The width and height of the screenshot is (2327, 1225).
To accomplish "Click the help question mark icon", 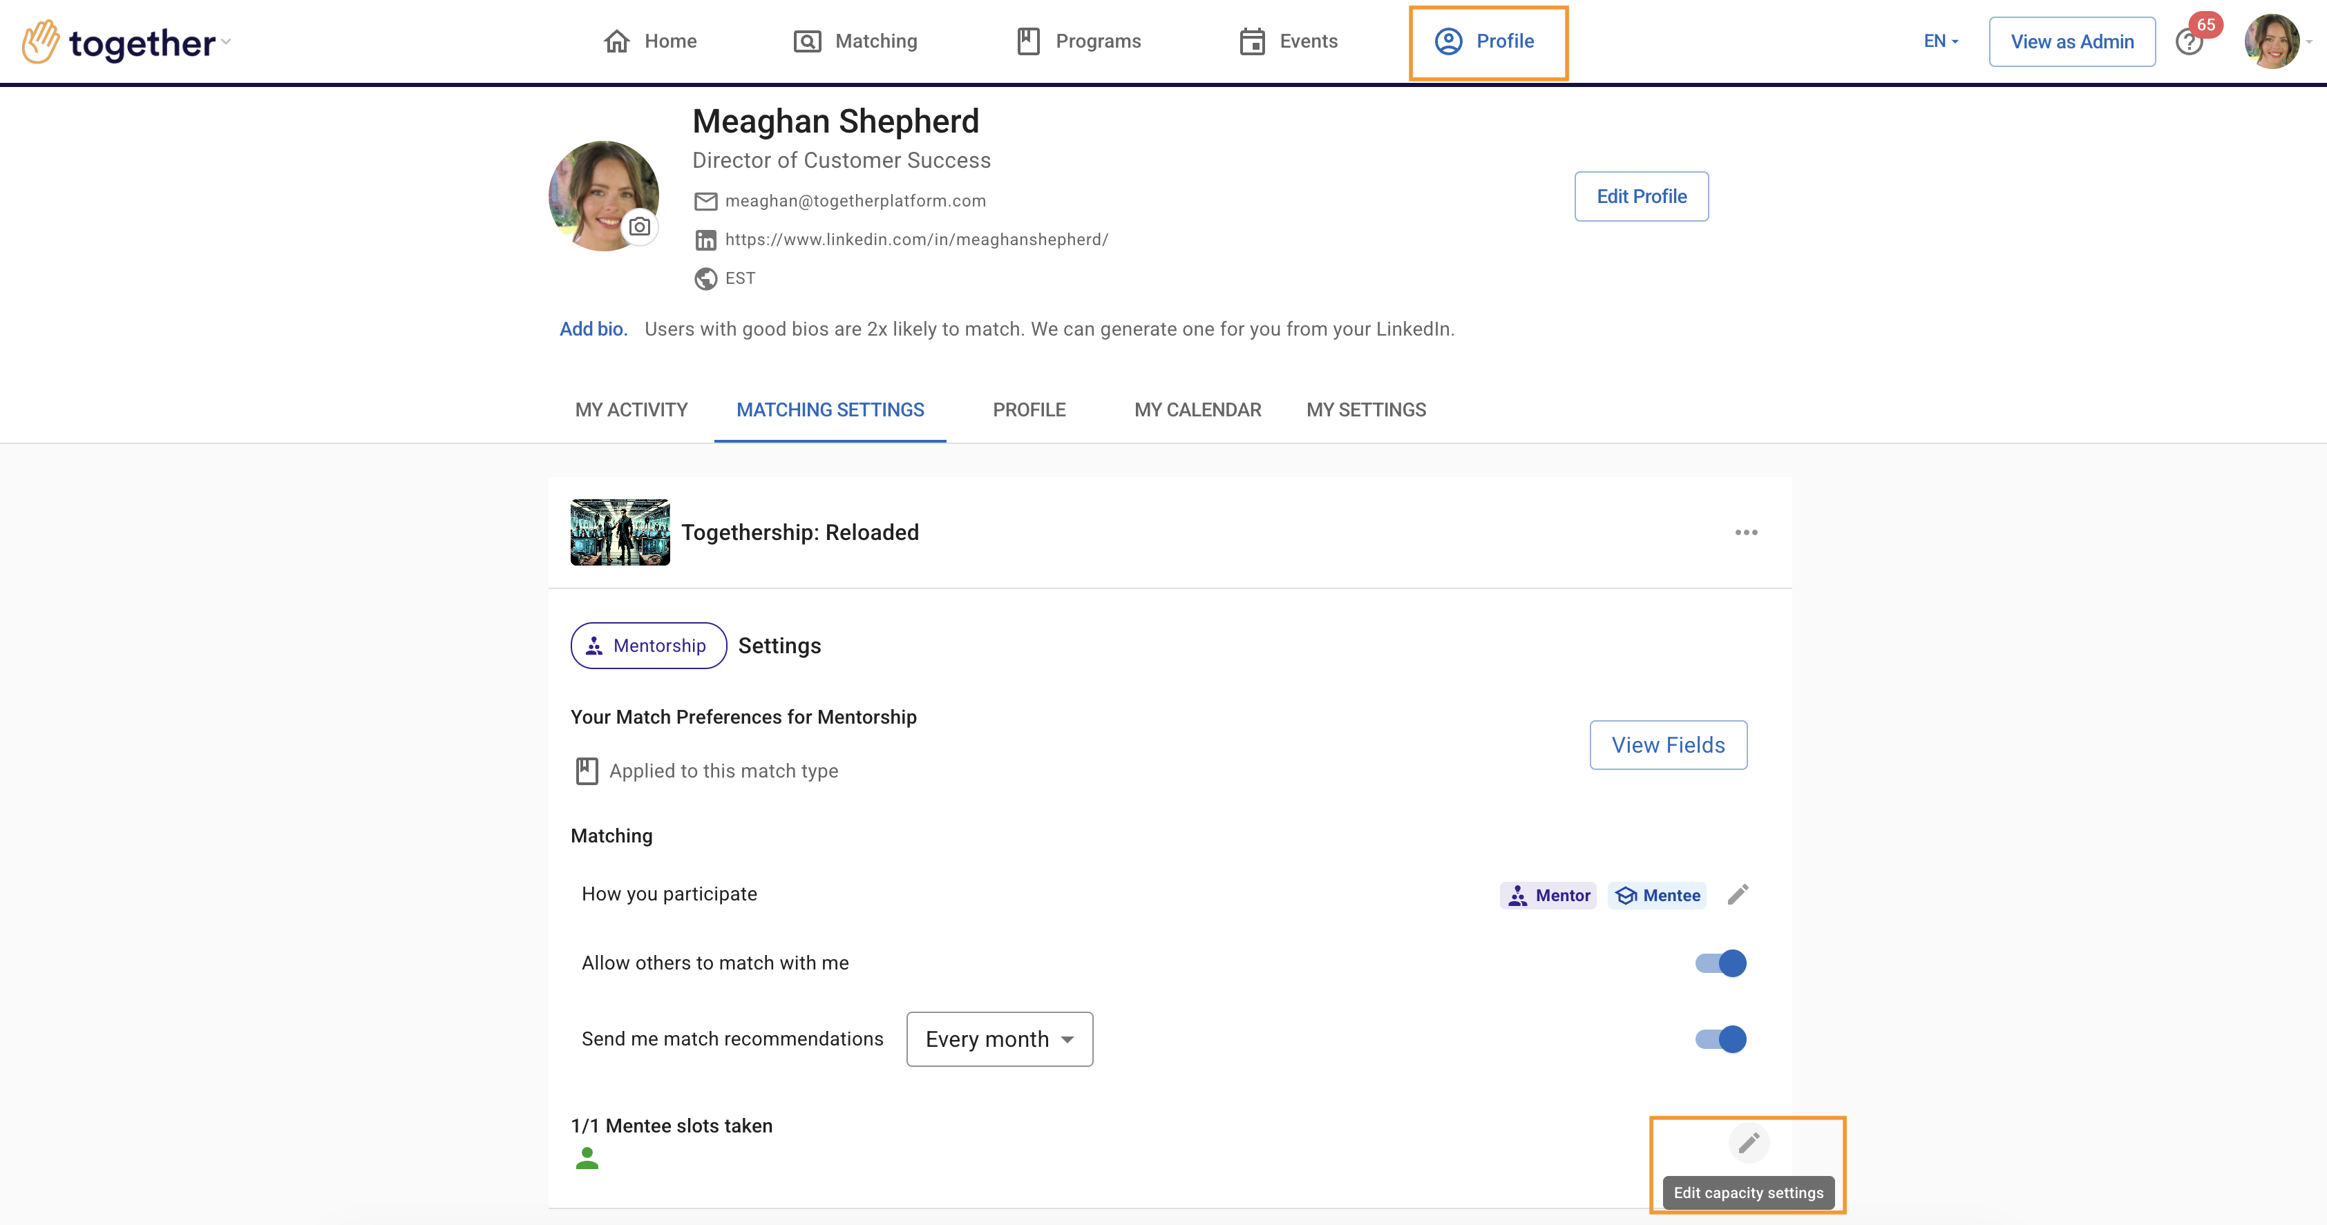I will [2188, 42].
